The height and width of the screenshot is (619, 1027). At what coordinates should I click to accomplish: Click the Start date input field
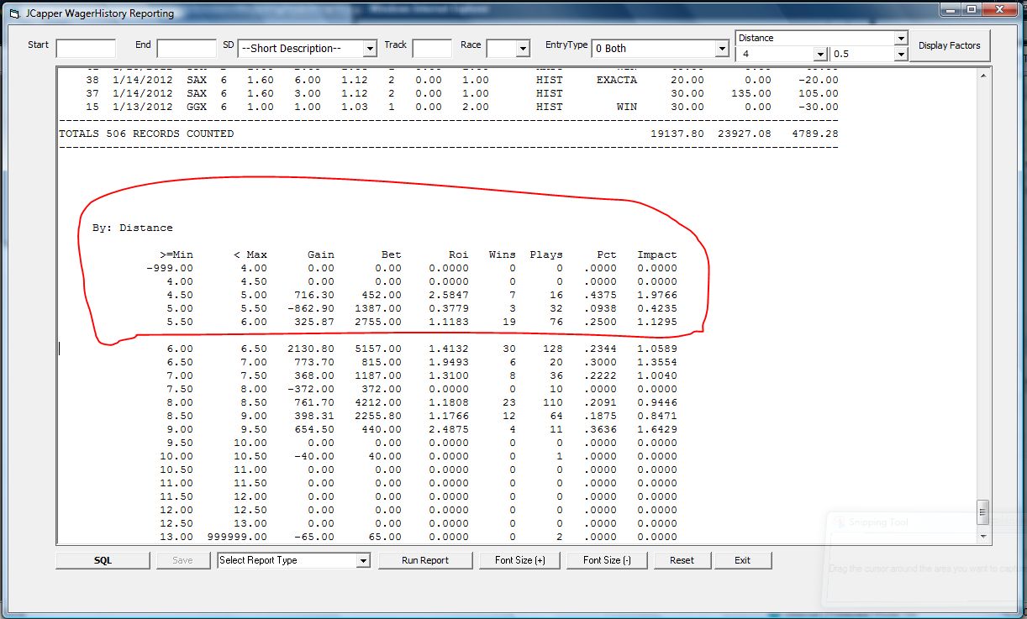(x=86, y=48)
